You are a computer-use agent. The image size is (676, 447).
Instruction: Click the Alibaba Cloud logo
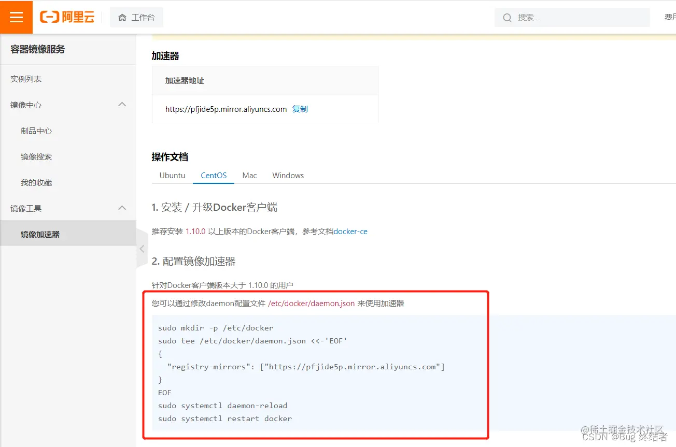coord(67,17)
